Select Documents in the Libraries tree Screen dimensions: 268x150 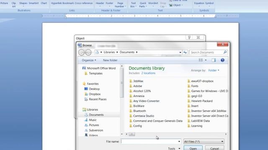pyautogui.click(x=94, y=115)
